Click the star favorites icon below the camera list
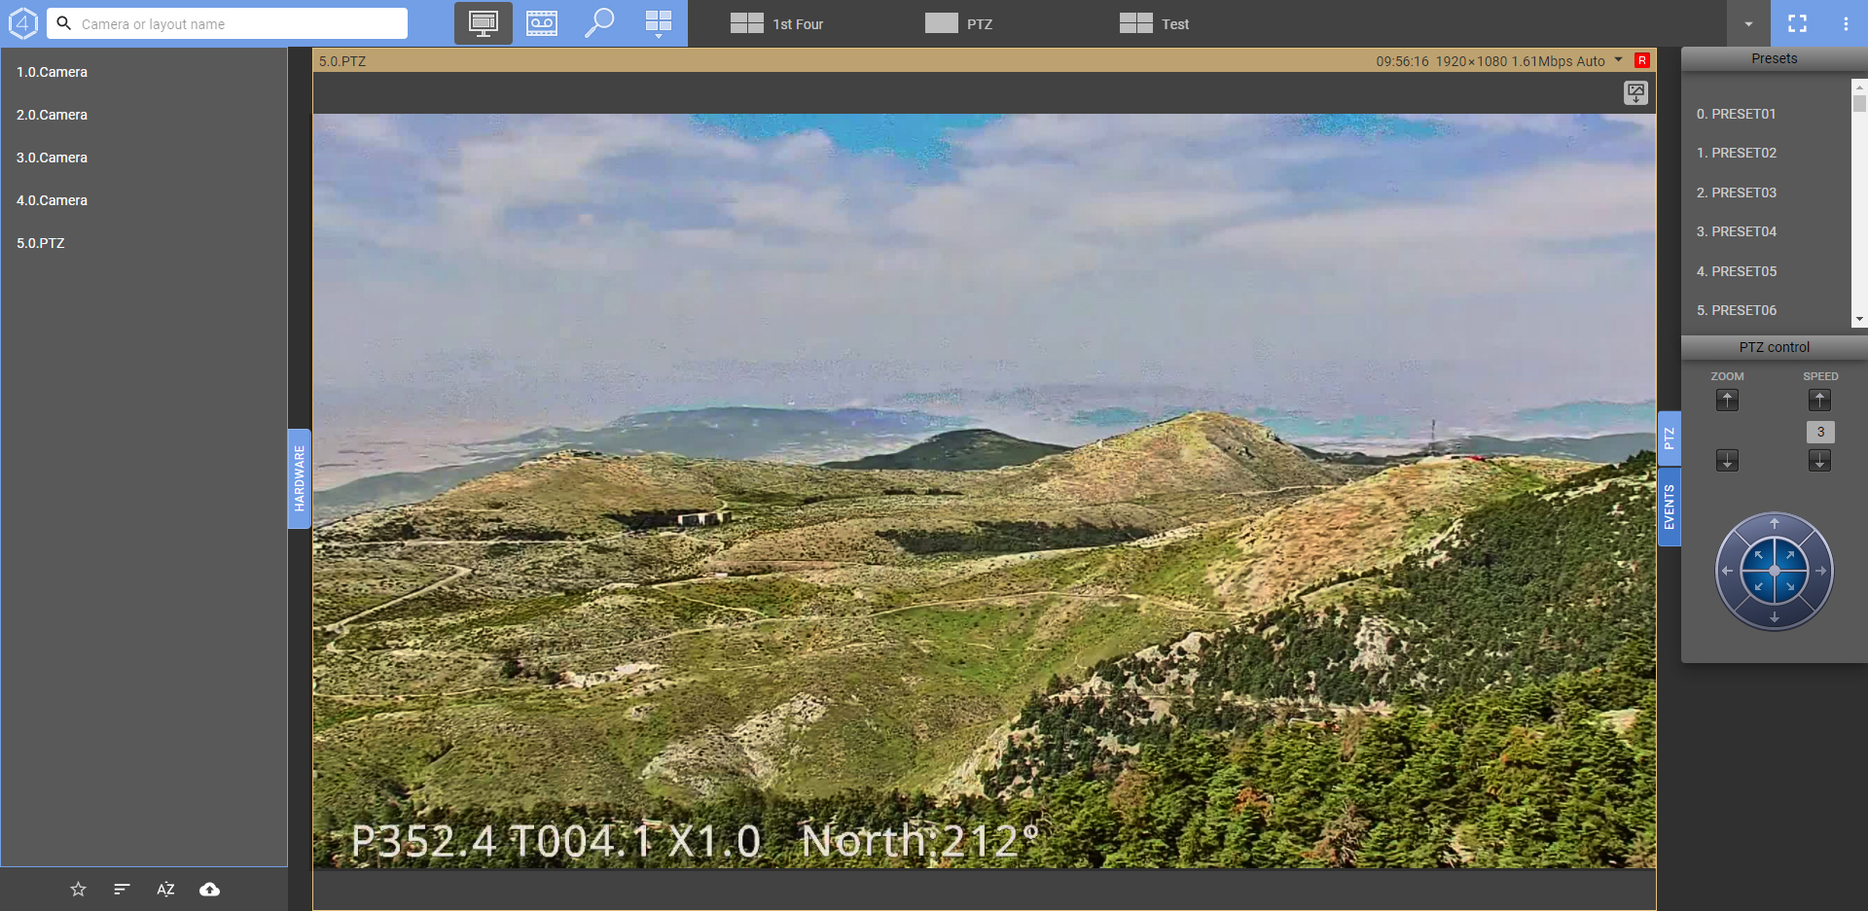This screenshot has width=1868, height=911. tap(78, 889)
